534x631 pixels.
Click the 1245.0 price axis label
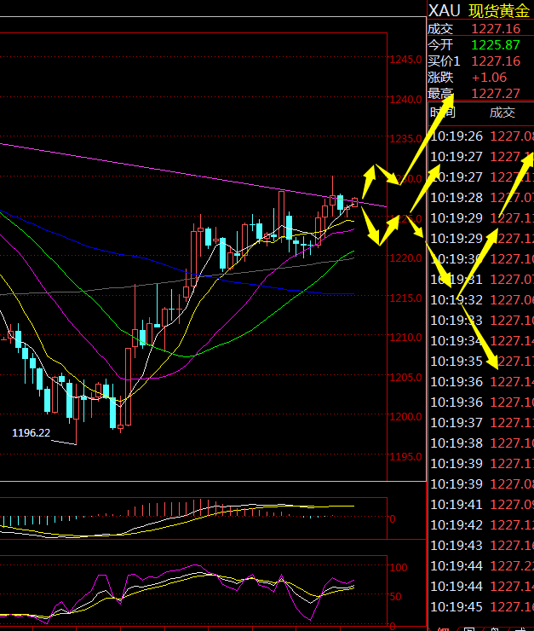(x=405, y=60)
